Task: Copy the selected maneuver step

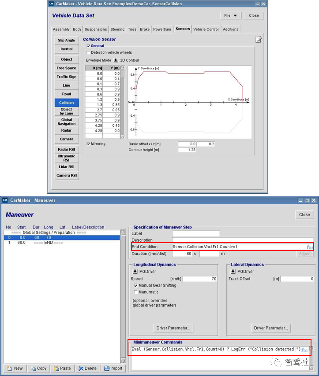Action: coord(38,369)
